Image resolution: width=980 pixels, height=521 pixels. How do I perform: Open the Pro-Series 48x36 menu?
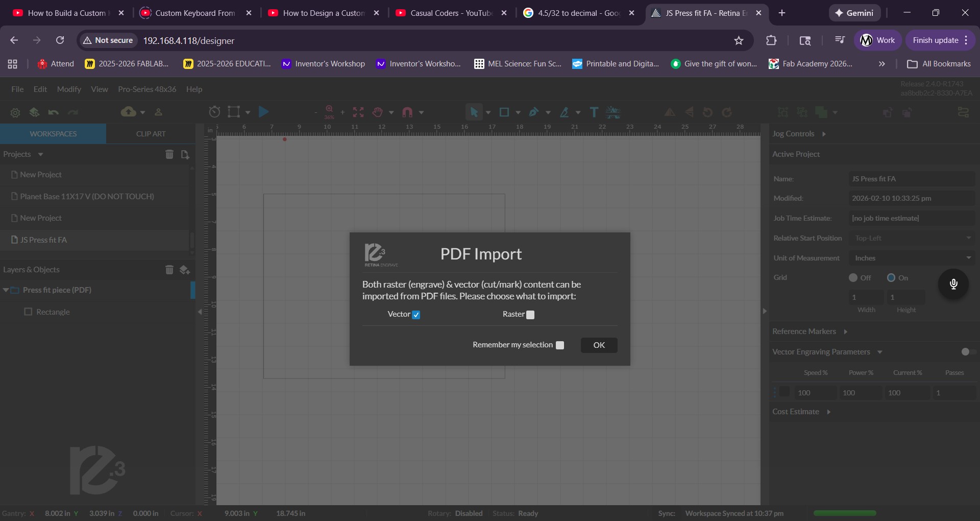147,89
